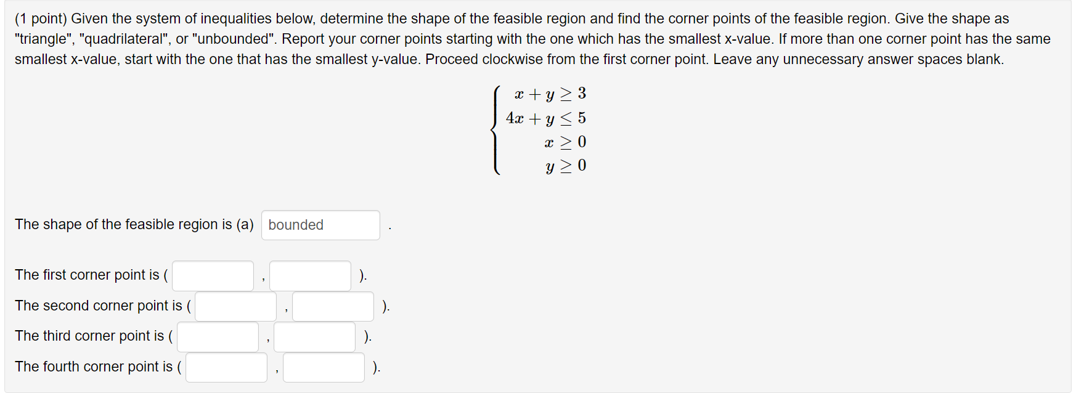
Task: Click the third corner point x-coordinate field
Action: [x=217, y=336]
